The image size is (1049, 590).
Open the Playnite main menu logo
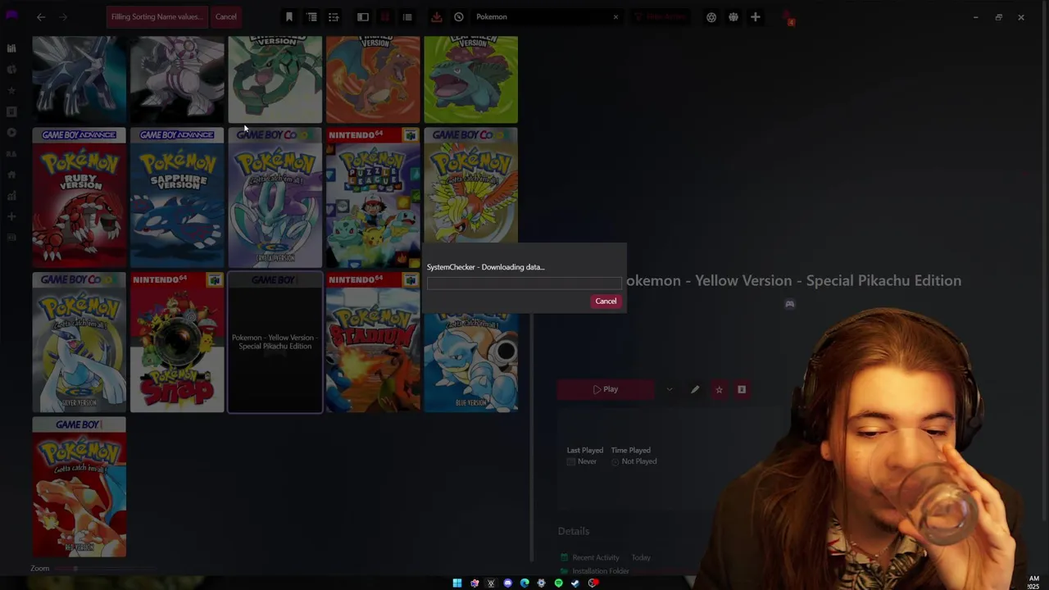coord(11,16)
